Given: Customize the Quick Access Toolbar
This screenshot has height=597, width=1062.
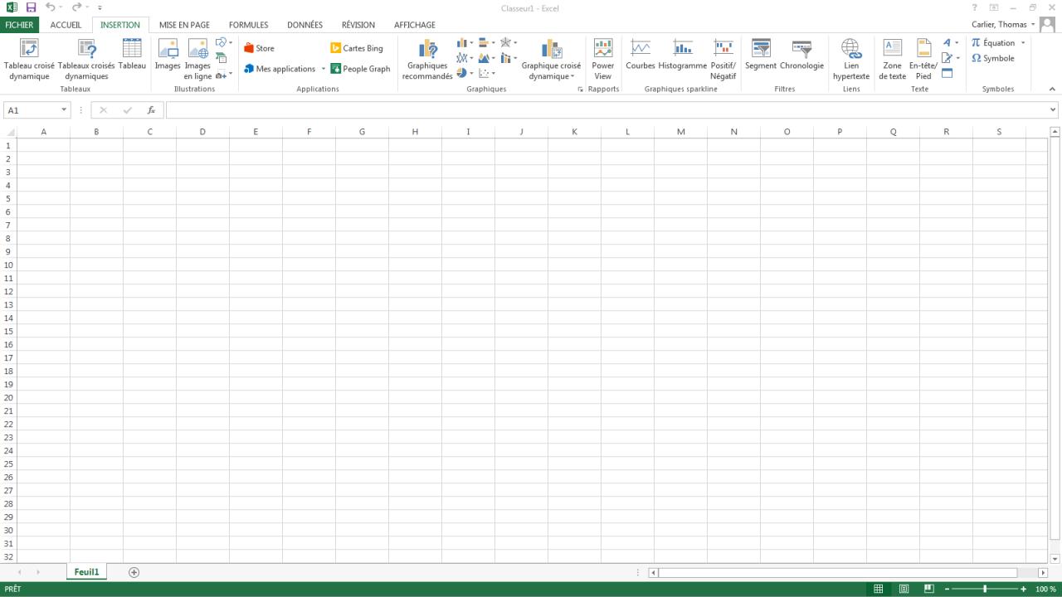Looking at the screenshot, I should pos(100,7).
